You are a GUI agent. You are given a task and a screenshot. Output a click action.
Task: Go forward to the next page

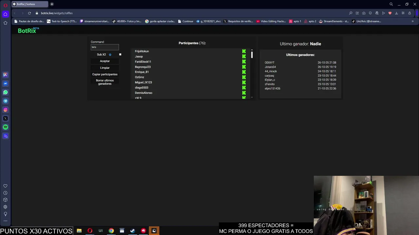pos(22,13)
